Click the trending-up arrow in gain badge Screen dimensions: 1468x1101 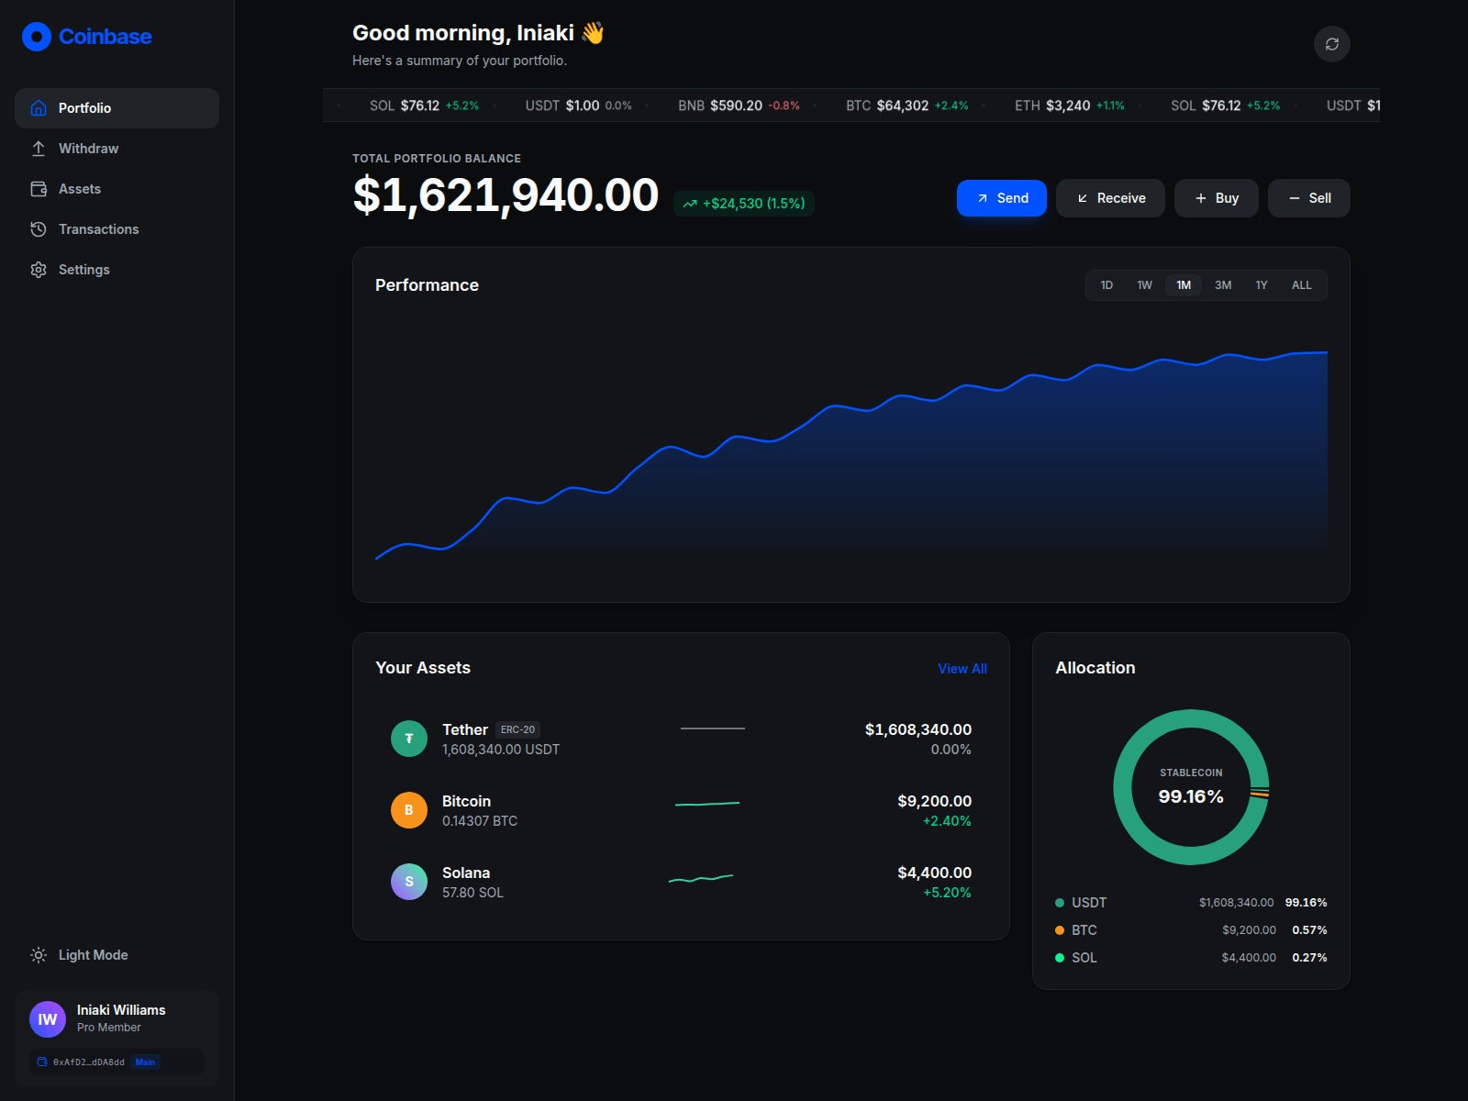690,204
